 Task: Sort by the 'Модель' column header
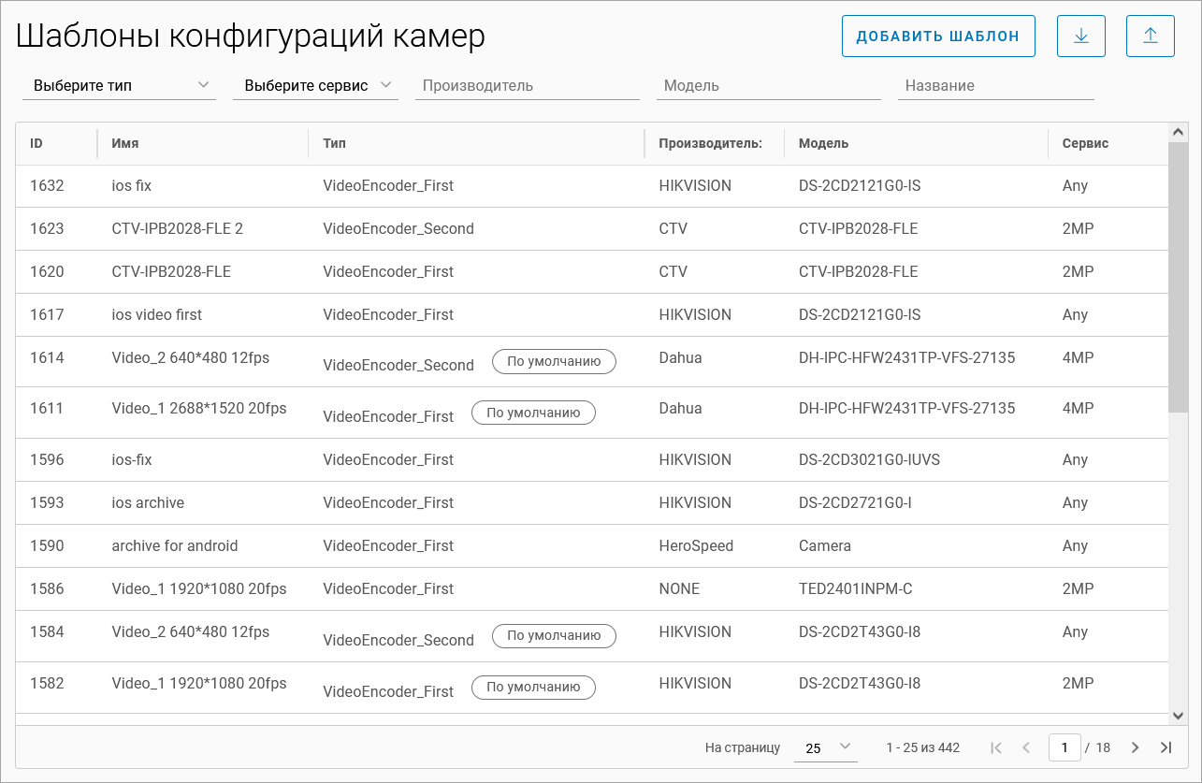click(823, 144)
